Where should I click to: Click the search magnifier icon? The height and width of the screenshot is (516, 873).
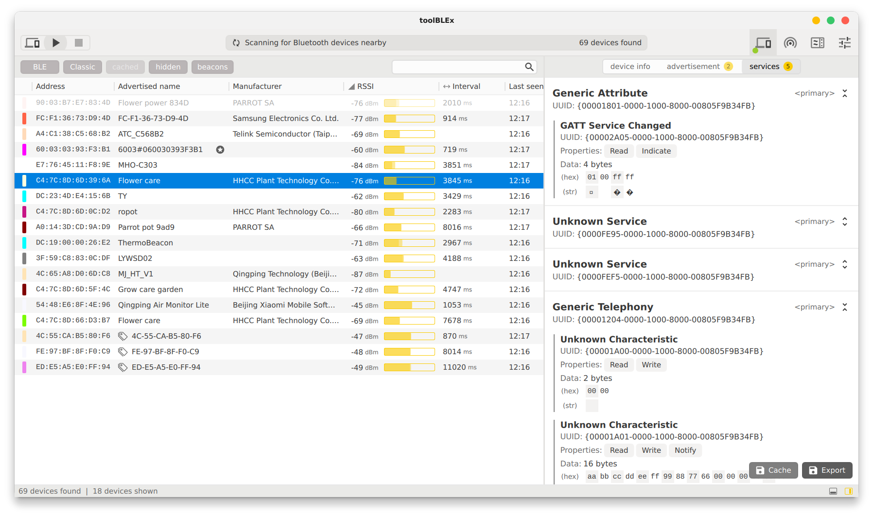(529, 67)
